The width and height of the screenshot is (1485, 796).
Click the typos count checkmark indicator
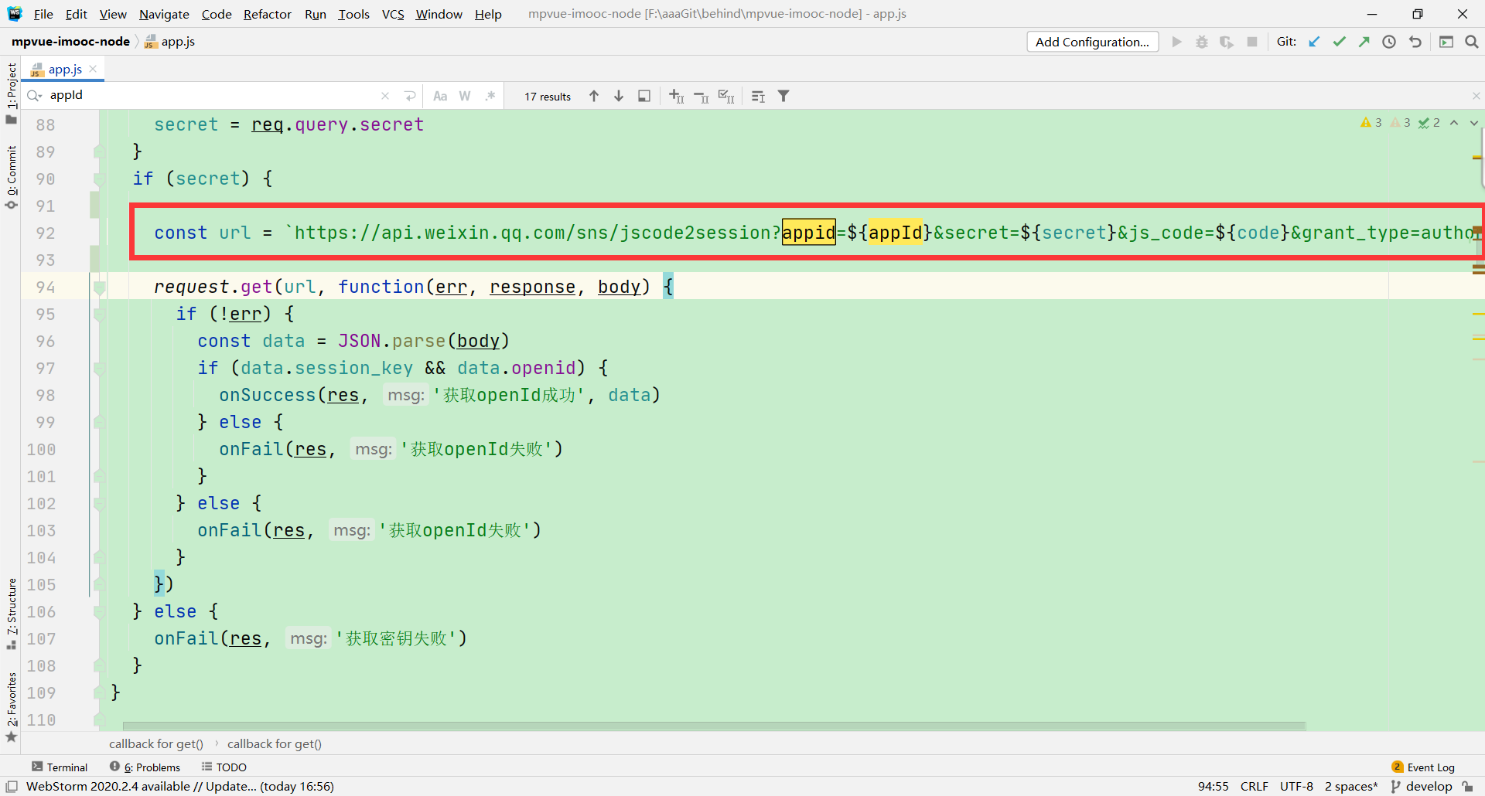[x=1429, y=123]
